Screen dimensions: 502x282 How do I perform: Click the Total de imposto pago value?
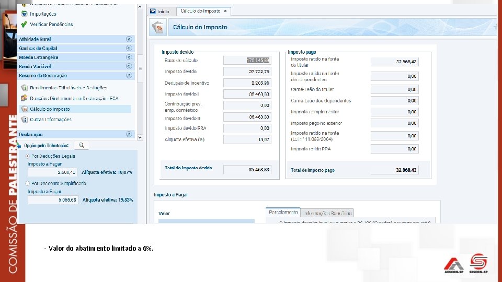[394, 170]
